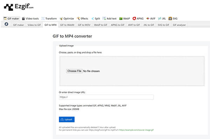Click the 'GIF to MP4 converter' heading
This screenshot has width=210, height=139.
point(72,36)
